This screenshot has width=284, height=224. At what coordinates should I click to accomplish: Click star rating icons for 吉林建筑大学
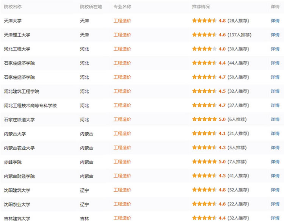point(204,218)
